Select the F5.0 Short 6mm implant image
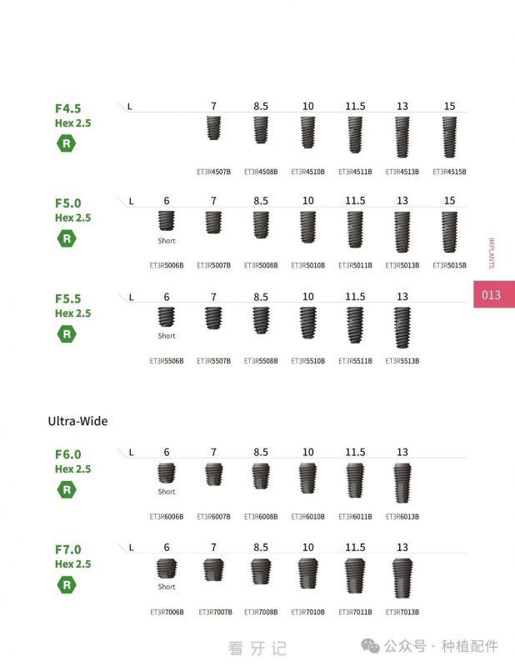Screen dimensions: 515x667 point(167,221)
